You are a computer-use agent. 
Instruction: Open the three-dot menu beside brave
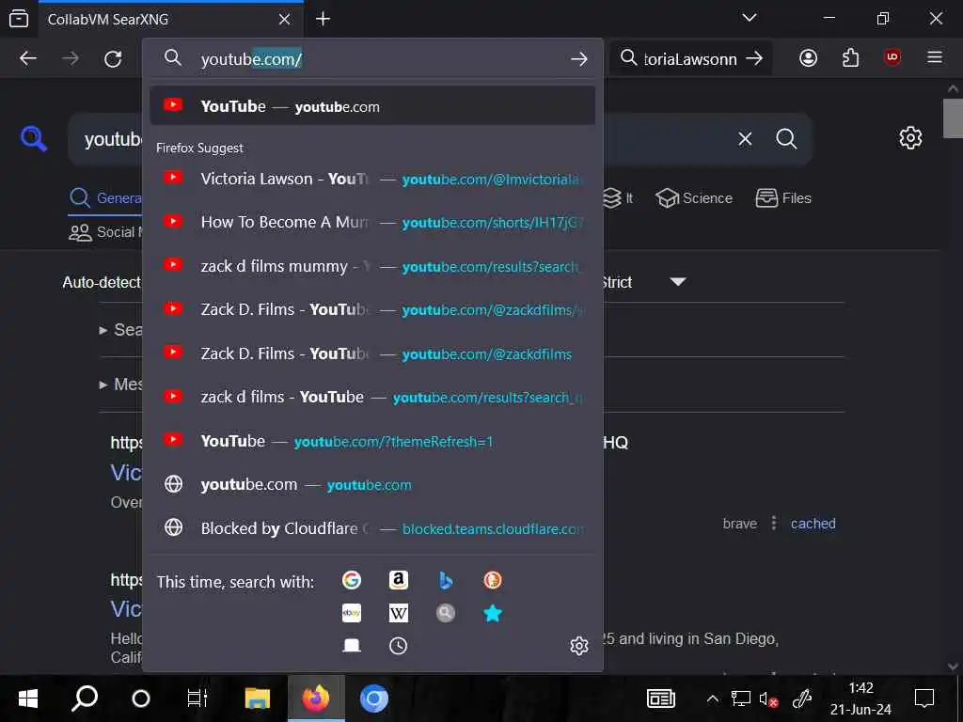click(774, 523)
